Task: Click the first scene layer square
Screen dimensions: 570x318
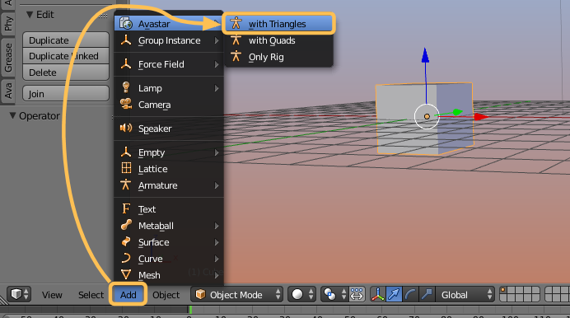Action: tap(504, 290)
